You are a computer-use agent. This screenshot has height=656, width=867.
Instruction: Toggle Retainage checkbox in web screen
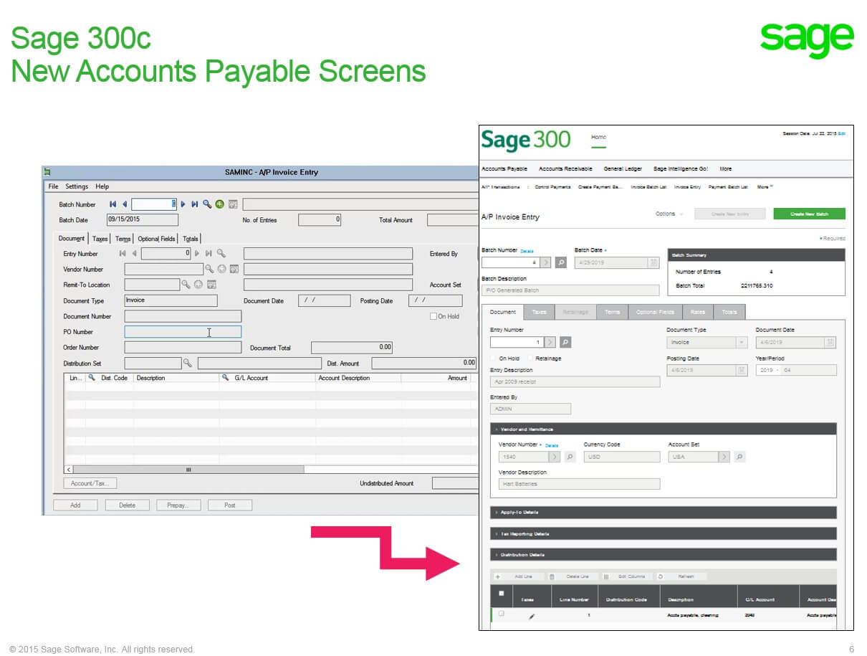click(x=531, y=358)
